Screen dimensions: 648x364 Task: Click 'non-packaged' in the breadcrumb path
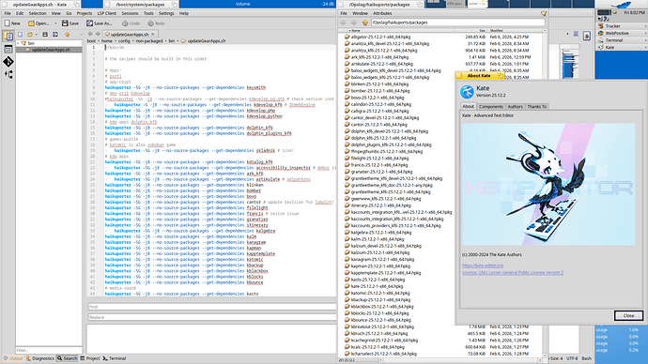click(149, 41)
